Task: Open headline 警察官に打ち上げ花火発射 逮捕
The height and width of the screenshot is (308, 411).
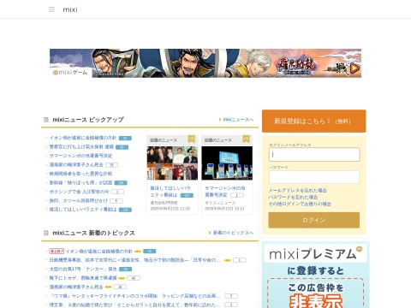Action: tap(81, 146)
